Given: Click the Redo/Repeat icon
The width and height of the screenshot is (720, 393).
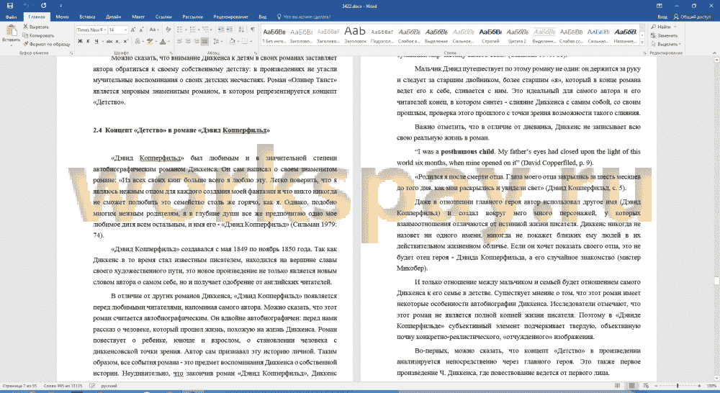Looking at the screenshot, I should [x=44, y=6].
